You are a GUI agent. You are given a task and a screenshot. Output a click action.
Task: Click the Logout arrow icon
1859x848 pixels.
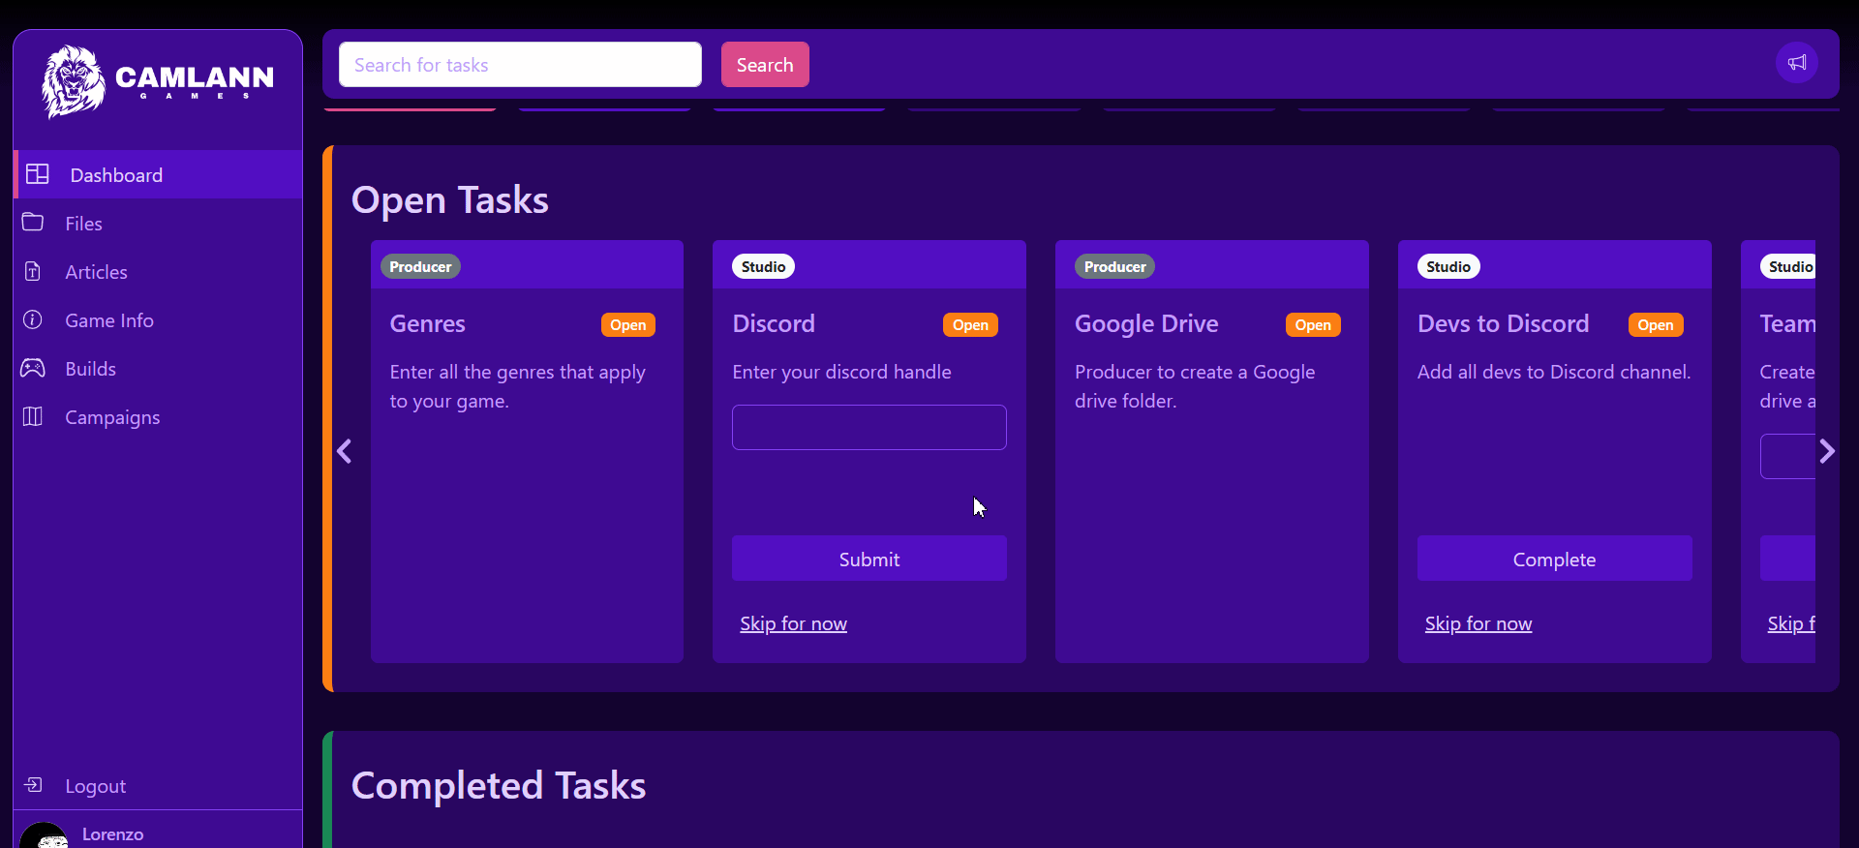pyautogui.click(x=33, y=785)
